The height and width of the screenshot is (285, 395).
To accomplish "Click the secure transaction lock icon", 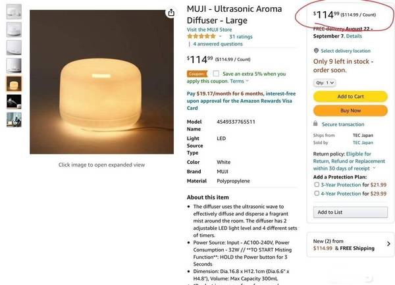I will [316, 124].
